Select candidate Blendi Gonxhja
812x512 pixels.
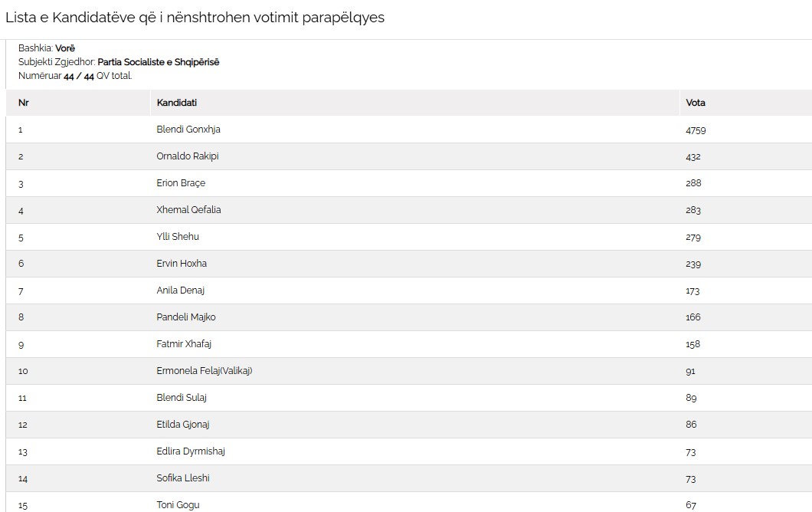pyautogui.click(x=188, y=130)
